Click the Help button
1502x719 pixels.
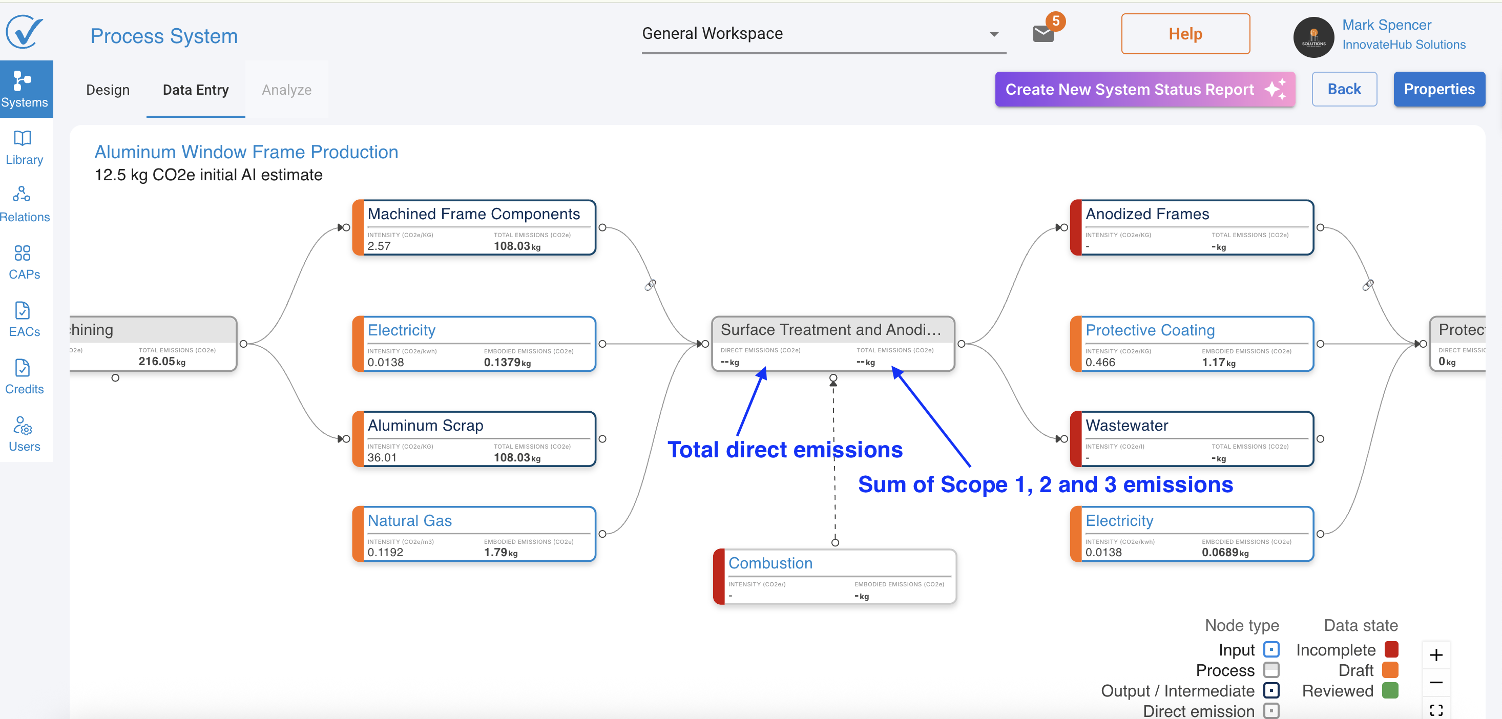[1185, 34]
